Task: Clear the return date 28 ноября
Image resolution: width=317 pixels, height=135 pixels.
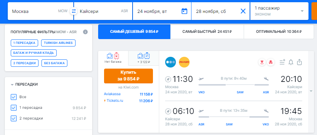Action: [x=243, y=11]
